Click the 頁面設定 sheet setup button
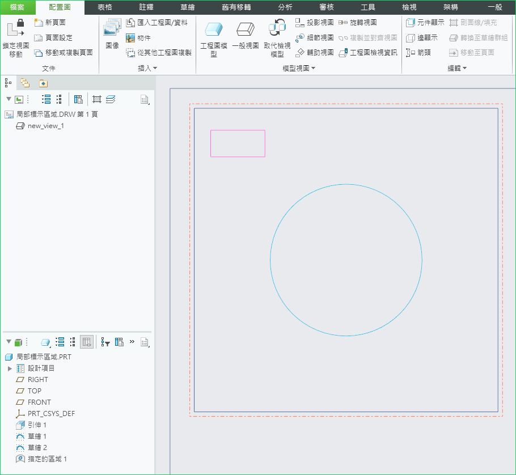Viewport: 516px width, 475px height. pos(53,37)
